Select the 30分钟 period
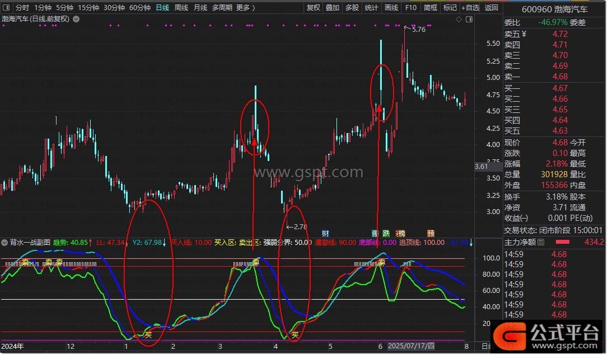The height and width of the screenshot is (355, 608). [x=114, y=7]
